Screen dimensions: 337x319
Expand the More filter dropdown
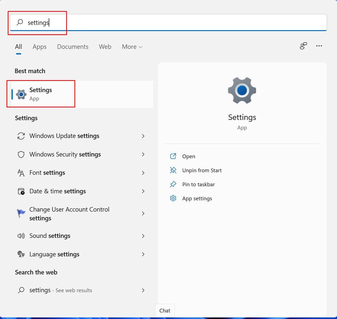click(132, 47)
